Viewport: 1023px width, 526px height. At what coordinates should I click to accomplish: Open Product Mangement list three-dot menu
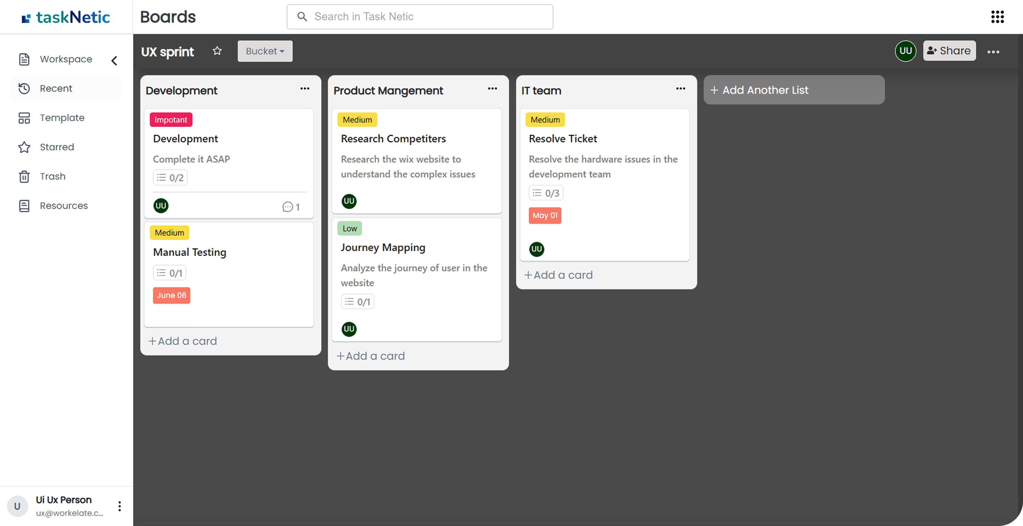[x=492, y=89]
